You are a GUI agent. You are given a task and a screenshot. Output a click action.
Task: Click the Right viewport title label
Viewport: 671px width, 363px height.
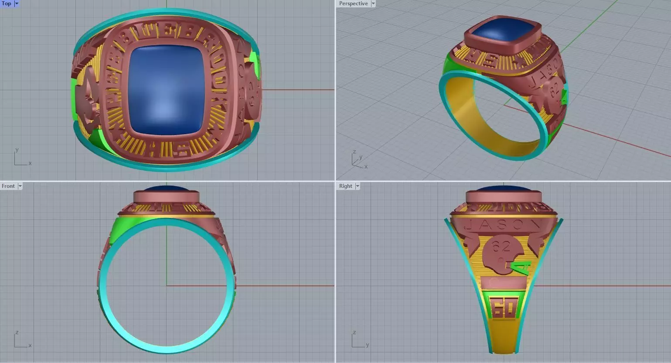(x=345, y=186)
